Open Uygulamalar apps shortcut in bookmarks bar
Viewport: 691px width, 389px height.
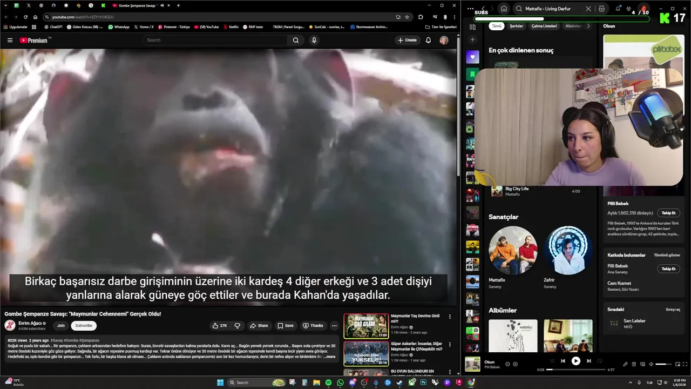[x=15, y=26]
